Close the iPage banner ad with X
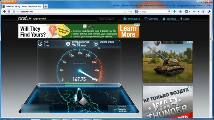214x120 pixels. point(138,25)
